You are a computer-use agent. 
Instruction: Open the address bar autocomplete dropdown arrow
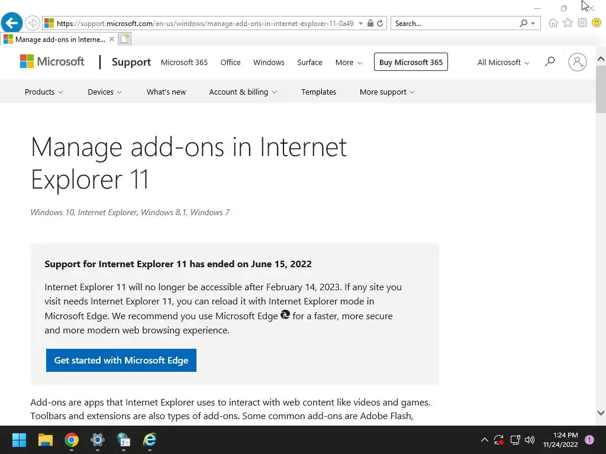(x=360, y=24)
